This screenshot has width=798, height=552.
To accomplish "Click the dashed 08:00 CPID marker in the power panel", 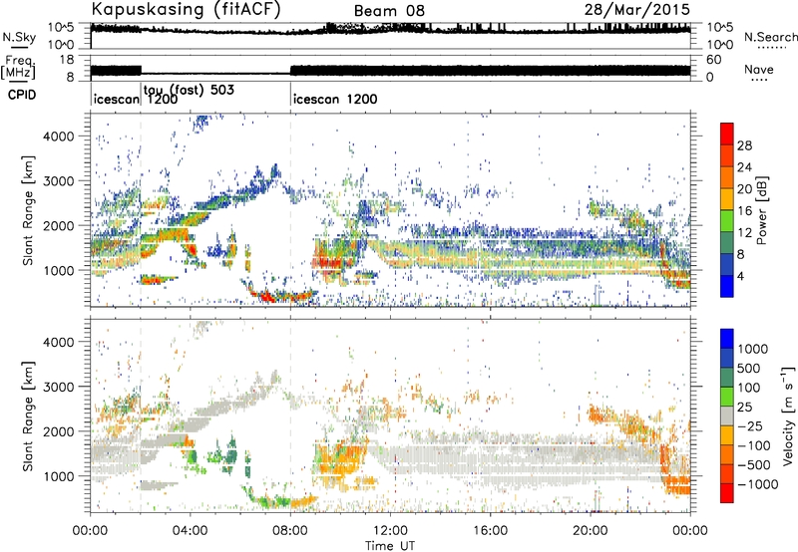I will [x=290, y=210].
